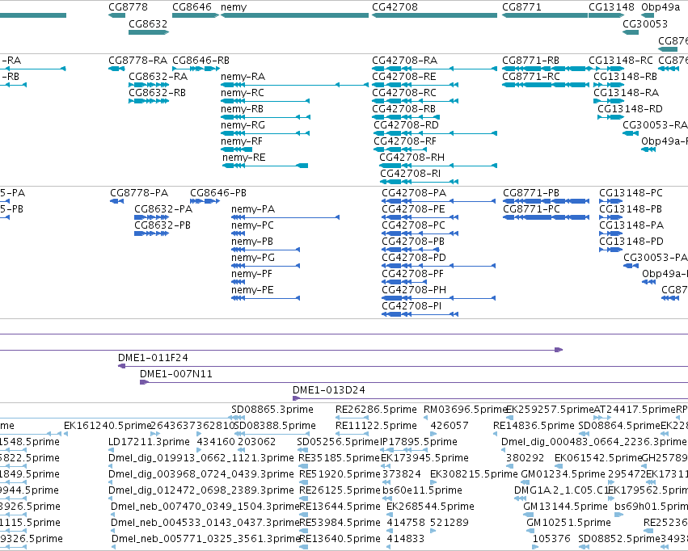Click the CG30053 gene label

coord(645,23)
